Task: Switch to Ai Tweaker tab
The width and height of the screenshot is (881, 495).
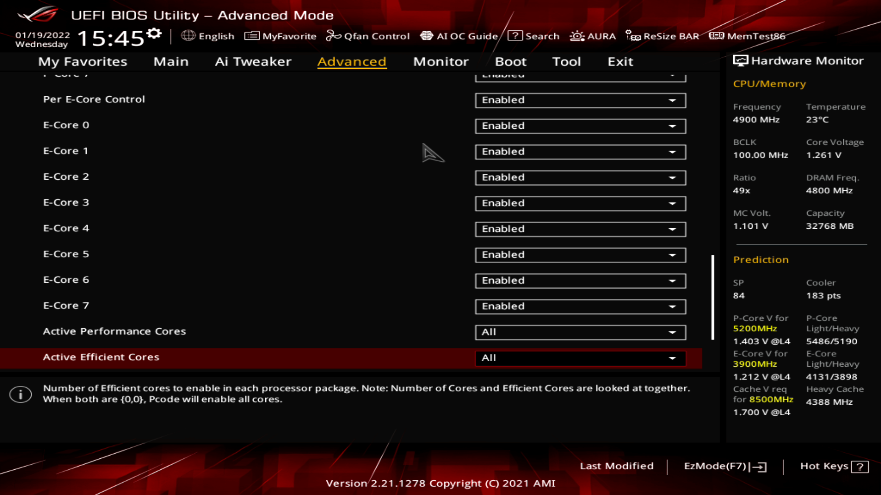Action: pos(253,61)
